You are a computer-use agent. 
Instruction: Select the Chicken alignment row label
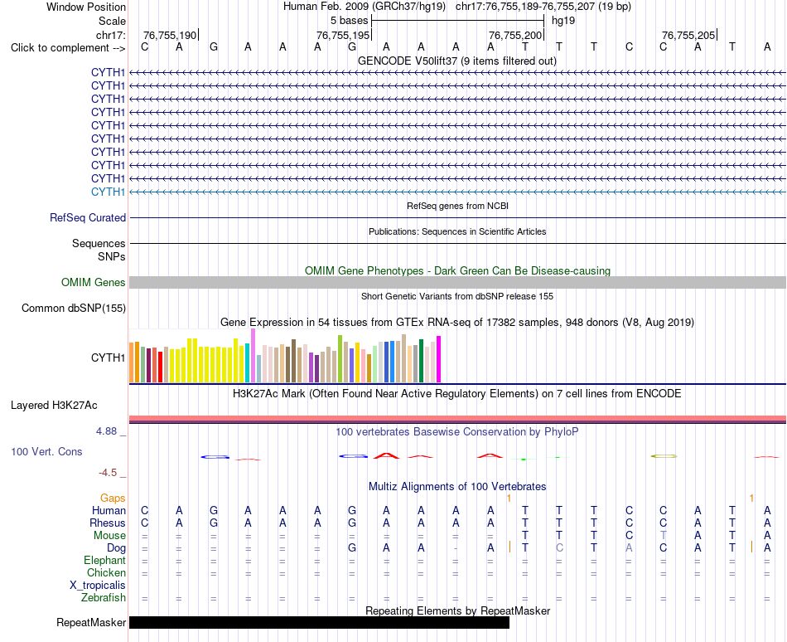pyautogui.click(x=106, y=572)
